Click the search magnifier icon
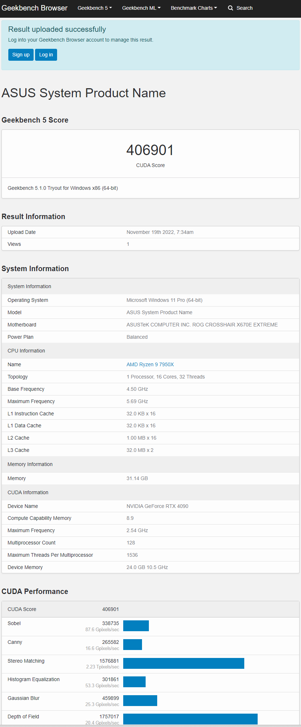The image size is (301, 727). click(x=231, y=8)
